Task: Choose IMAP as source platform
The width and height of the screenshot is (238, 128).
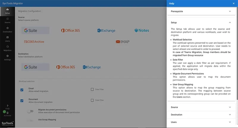Action: pyautogui.click(x=123, y=42)
